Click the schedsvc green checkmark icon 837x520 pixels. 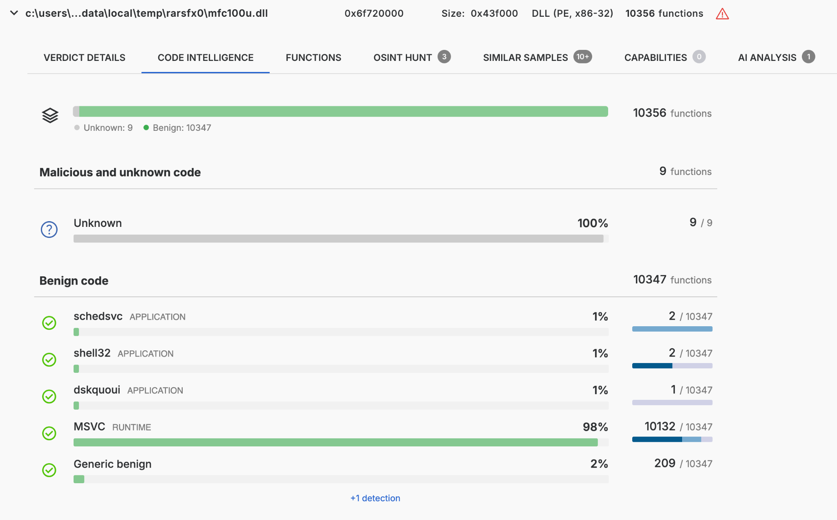coord(49,323)
